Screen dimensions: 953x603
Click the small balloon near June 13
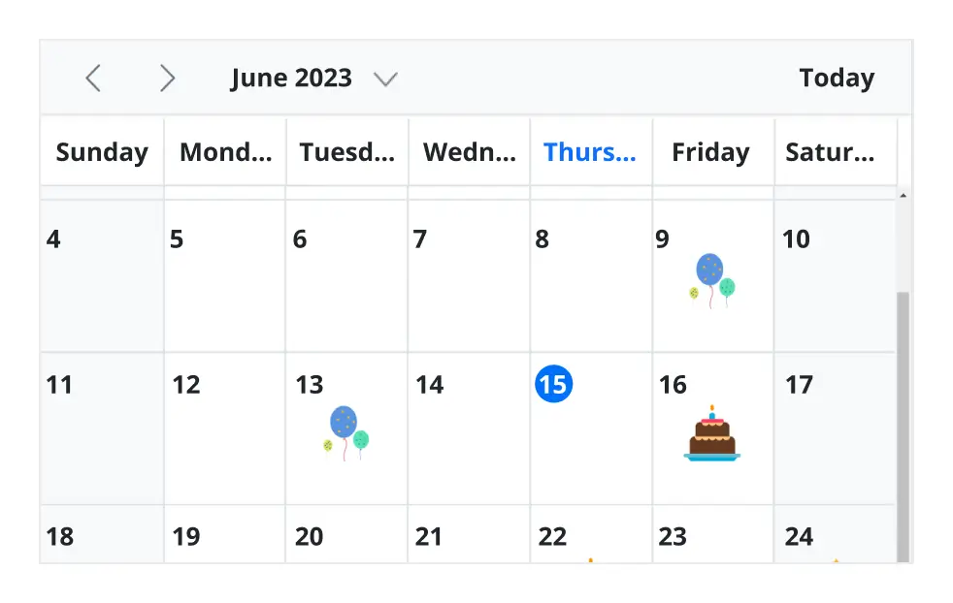[x=329, y=443]
